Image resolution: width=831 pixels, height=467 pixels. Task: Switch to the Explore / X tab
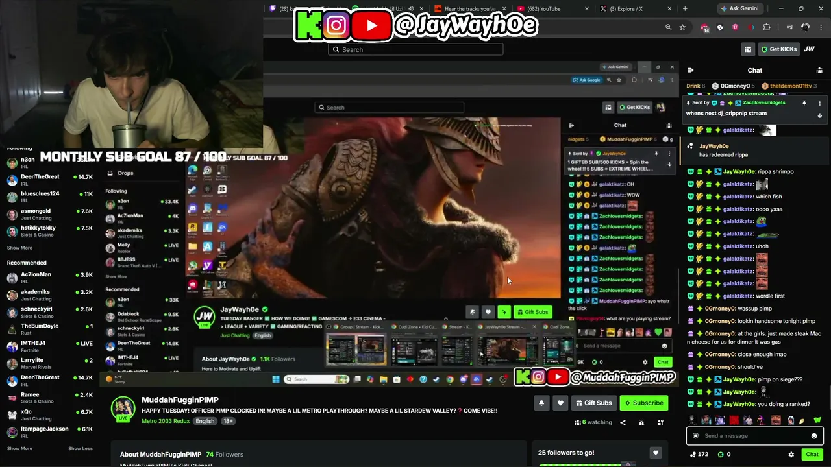(635, 9)
